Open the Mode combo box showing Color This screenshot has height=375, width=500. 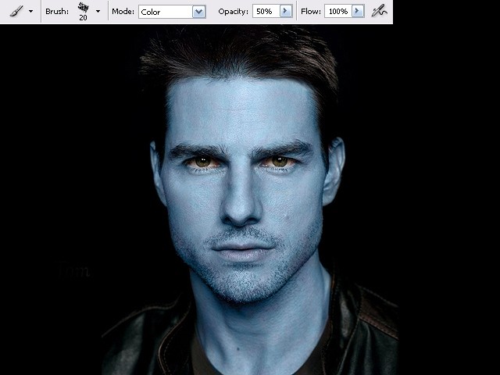pyautogui.click(x=172, y=12)
